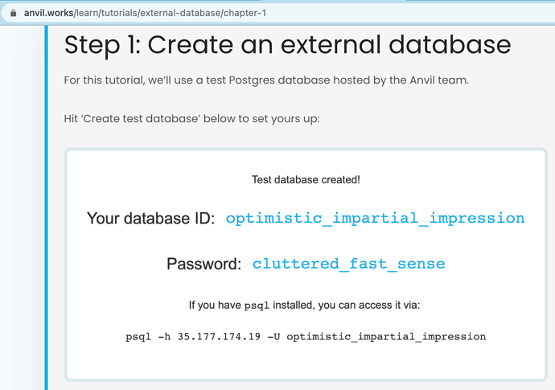Screen dimensions: 555x390
Task: Click the 'Your database ID:' label
Action: pos(150,219)
